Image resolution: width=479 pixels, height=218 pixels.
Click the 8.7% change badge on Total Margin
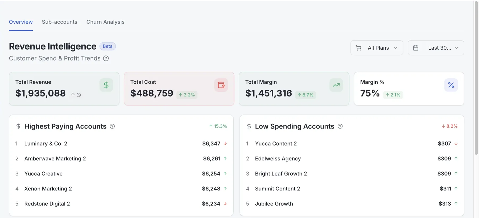pyautogui.click(x=305, y=95)
